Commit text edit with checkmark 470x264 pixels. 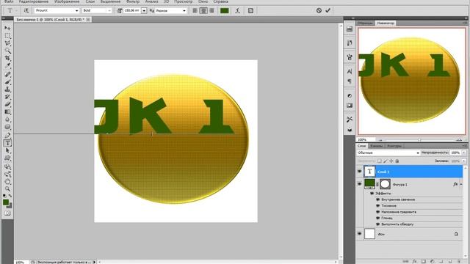[x=328, y=10]
